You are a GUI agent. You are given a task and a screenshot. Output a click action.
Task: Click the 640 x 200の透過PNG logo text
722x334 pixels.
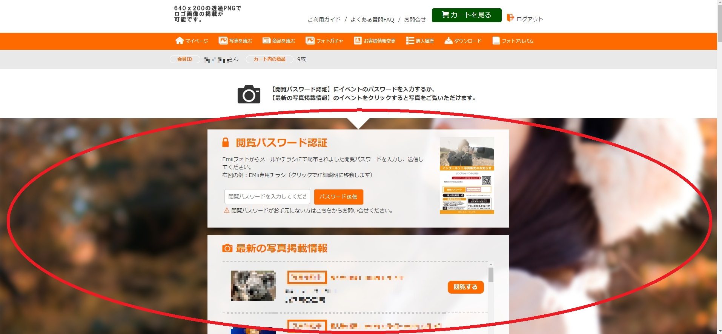tap(207, 14)
